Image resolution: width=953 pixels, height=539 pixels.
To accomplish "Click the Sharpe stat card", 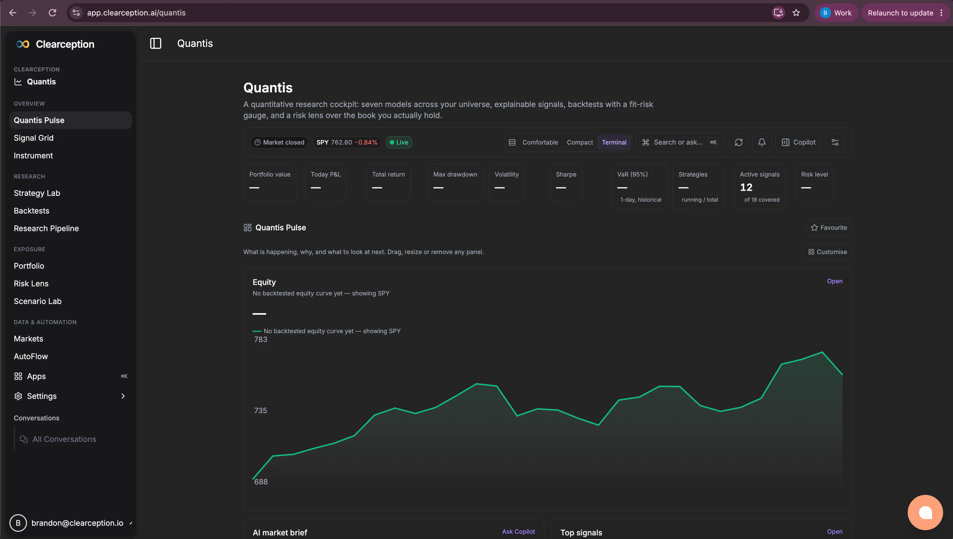I will click(566, 183).
